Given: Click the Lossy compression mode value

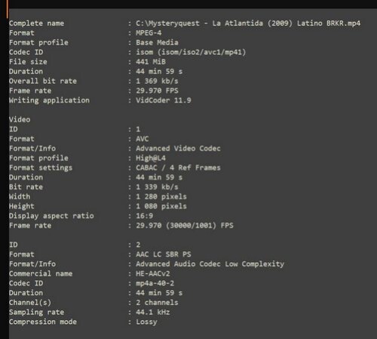Looking at the screenshot, I should point(146,322).
